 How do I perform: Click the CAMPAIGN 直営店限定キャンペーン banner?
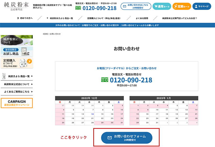tap(17, 103)
